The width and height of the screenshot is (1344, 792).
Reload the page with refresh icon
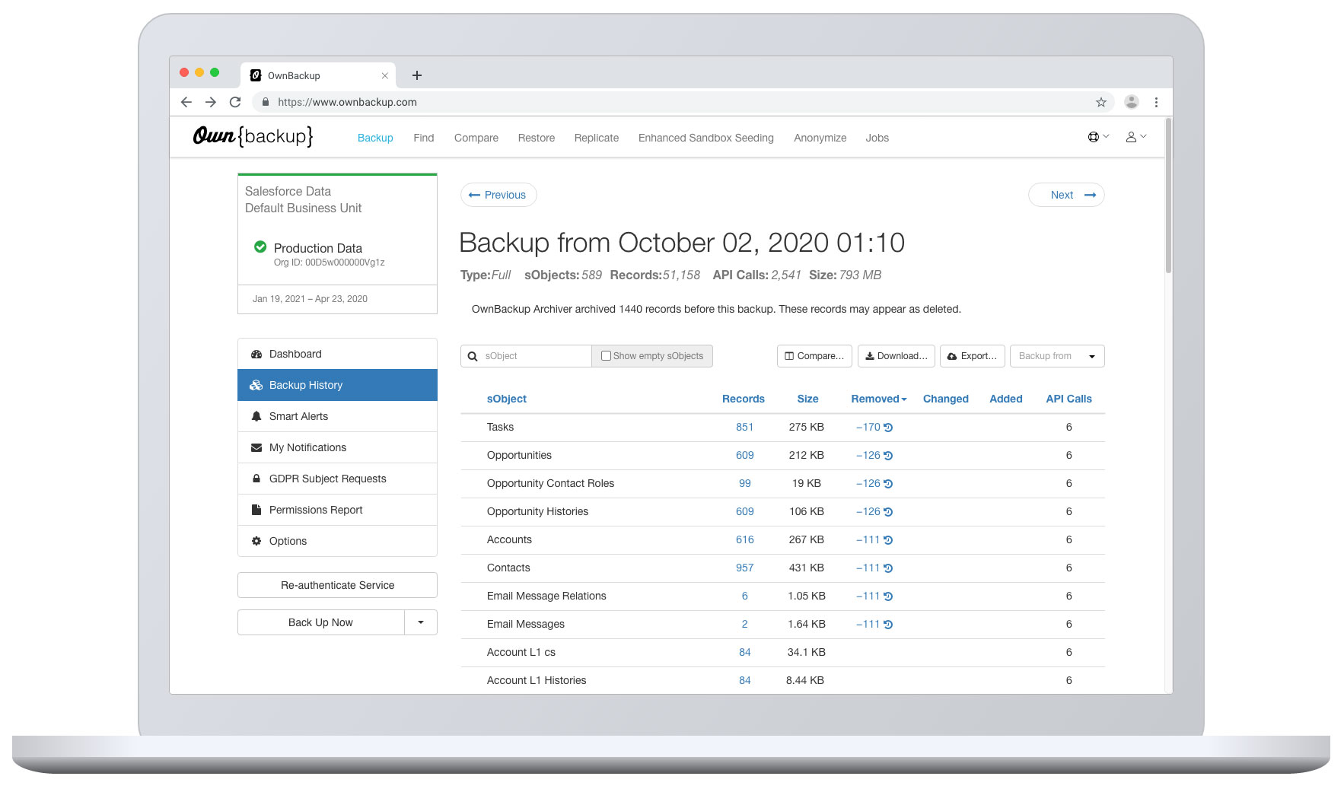pos(235,102)
